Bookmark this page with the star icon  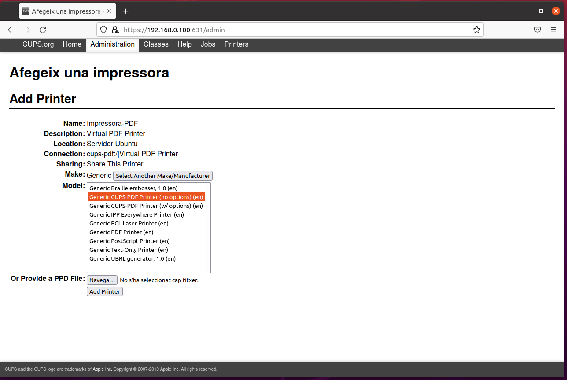(476, 30)
